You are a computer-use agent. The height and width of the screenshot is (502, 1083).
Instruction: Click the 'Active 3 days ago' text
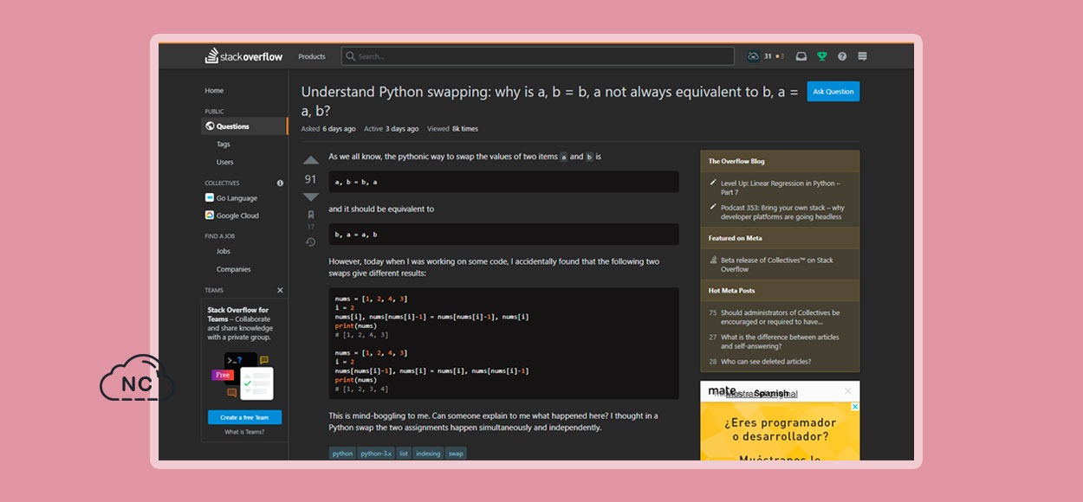tap(392, 129)
